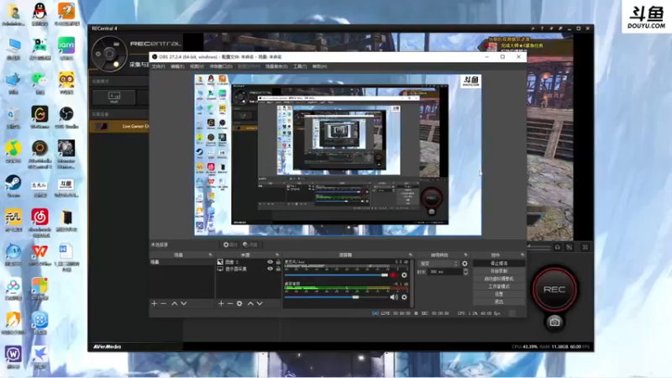Image resolution: width=672 pixels, height=378 pixels.
Task: Click 退出 button in OBS Controls
Action: 499,302
